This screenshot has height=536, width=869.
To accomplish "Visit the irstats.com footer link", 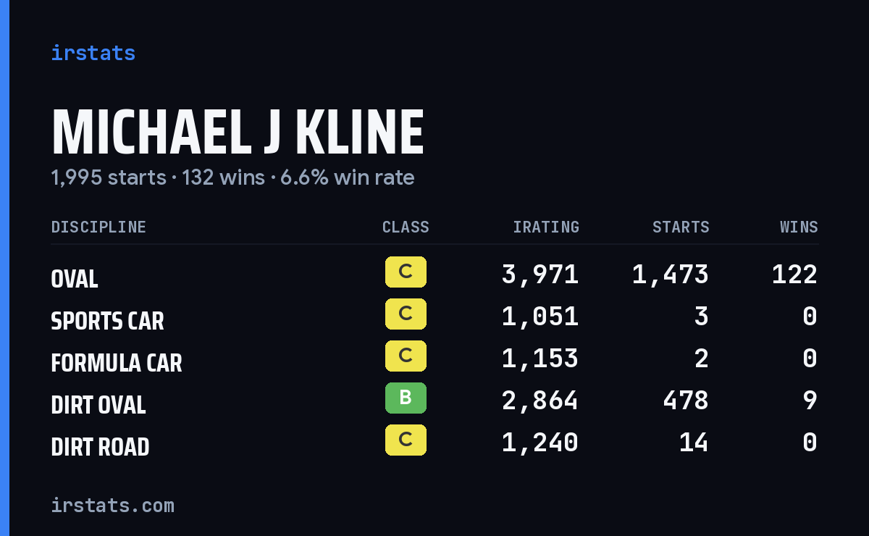I will 113,505.
